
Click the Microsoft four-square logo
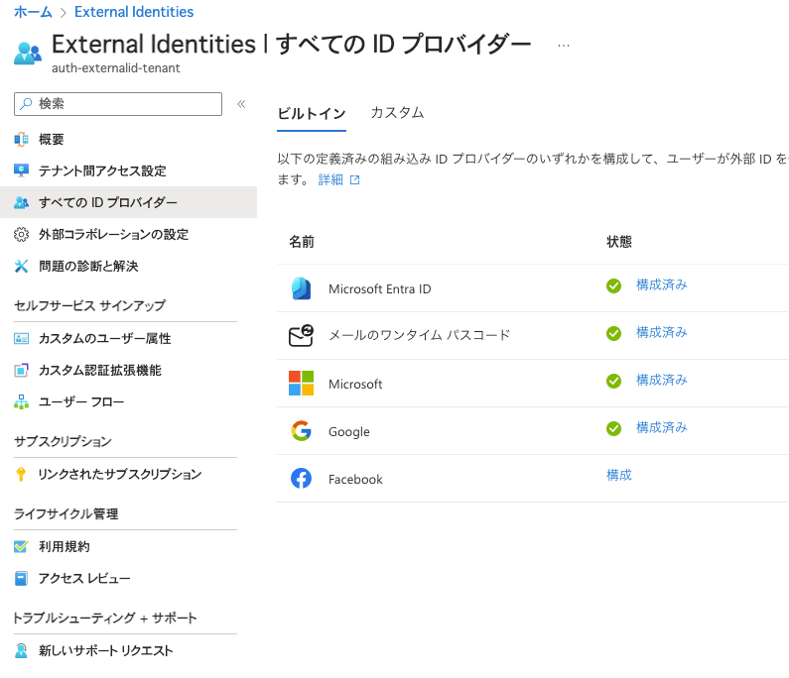click(x=301, y=383)
